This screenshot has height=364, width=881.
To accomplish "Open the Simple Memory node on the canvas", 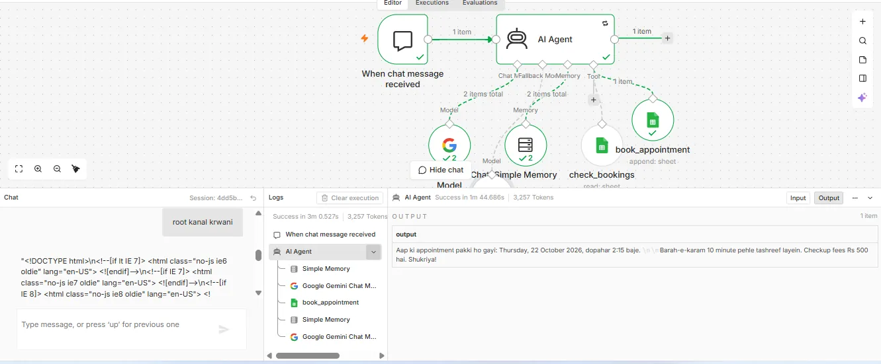I will pyautogui.click(x=526, y=145).
